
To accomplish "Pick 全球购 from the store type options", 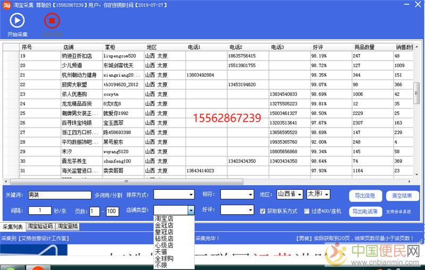I will [164, 258].
